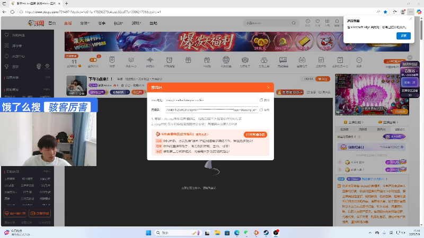Copy the rtmp address with 复制 button
Screen dimensions: 424x238
point(264,100)
